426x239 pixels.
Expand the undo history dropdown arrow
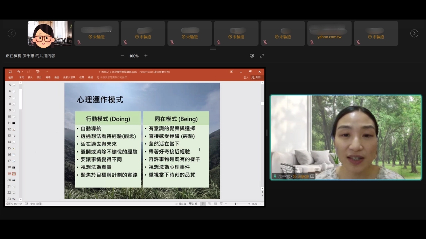point(23,72)
